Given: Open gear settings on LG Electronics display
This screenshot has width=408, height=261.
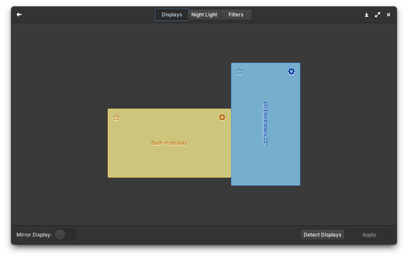Looking at the screenshot, I should (291, 72).
